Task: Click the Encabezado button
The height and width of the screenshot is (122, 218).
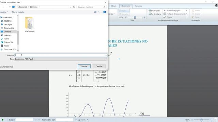Action: coord(154,11)
